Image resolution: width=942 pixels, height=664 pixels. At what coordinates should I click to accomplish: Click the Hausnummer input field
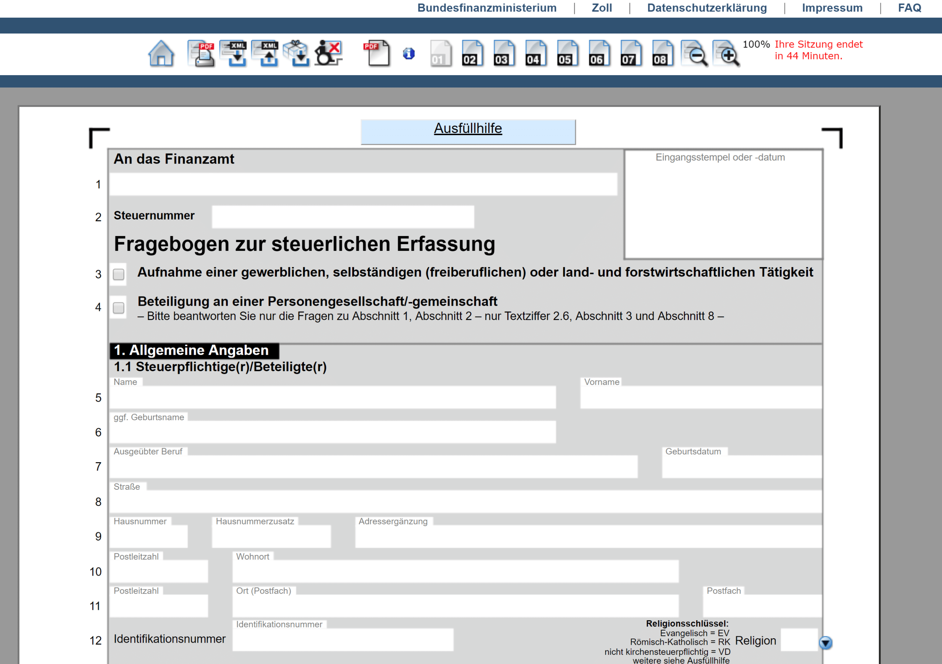[x=149, y=536]
